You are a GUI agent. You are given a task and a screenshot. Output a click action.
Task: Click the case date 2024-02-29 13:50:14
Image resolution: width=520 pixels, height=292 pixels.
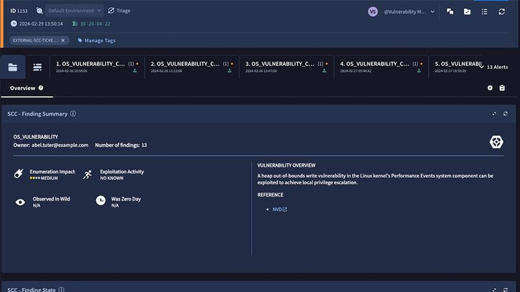41,23
